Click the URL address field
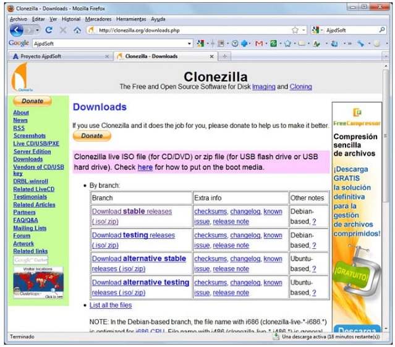 [x=194, y=30]
